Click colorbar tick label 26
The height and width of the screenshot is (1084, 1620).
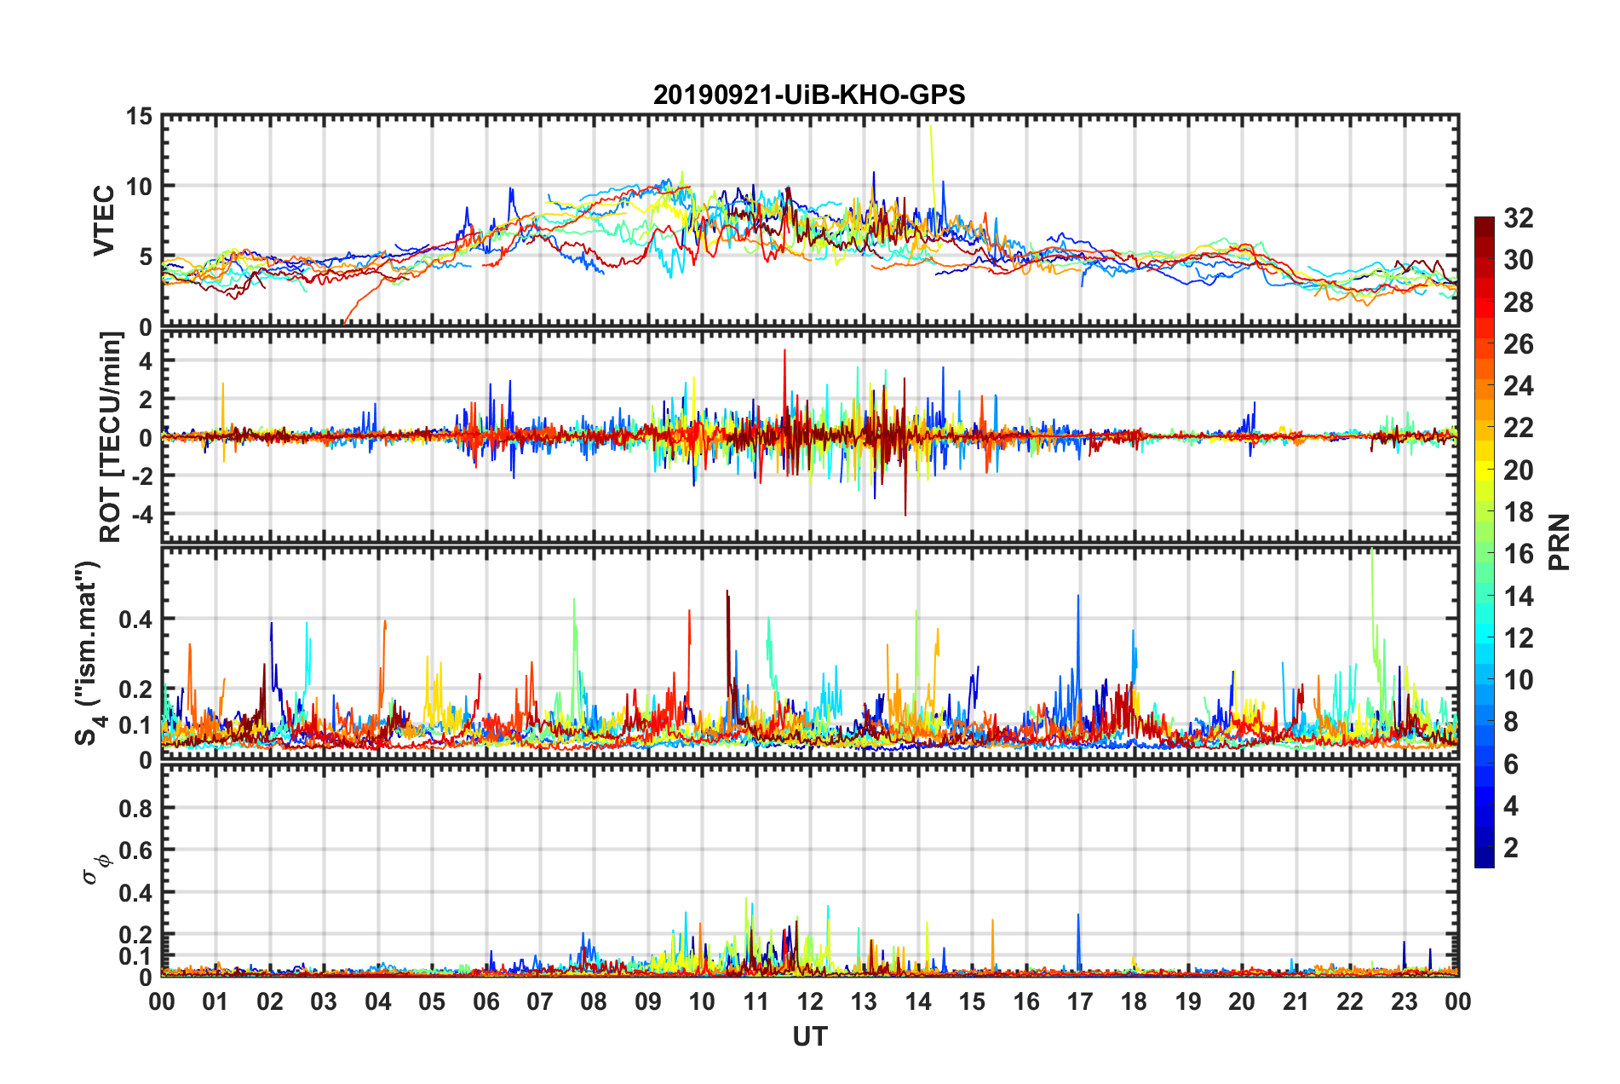1519,344
